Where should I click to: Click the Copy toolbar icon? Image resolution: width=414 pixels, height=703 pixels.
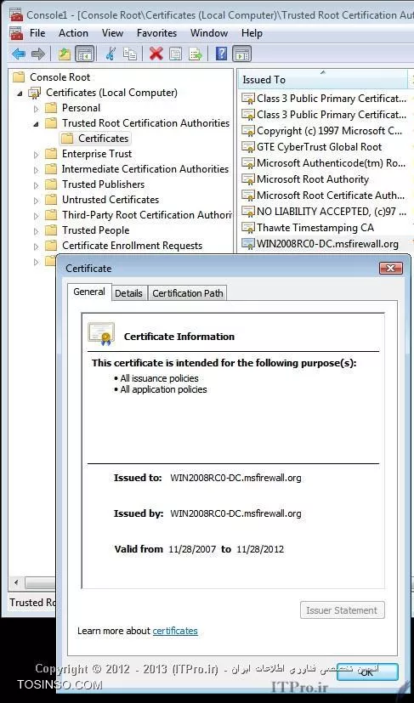tap(130, 54)
